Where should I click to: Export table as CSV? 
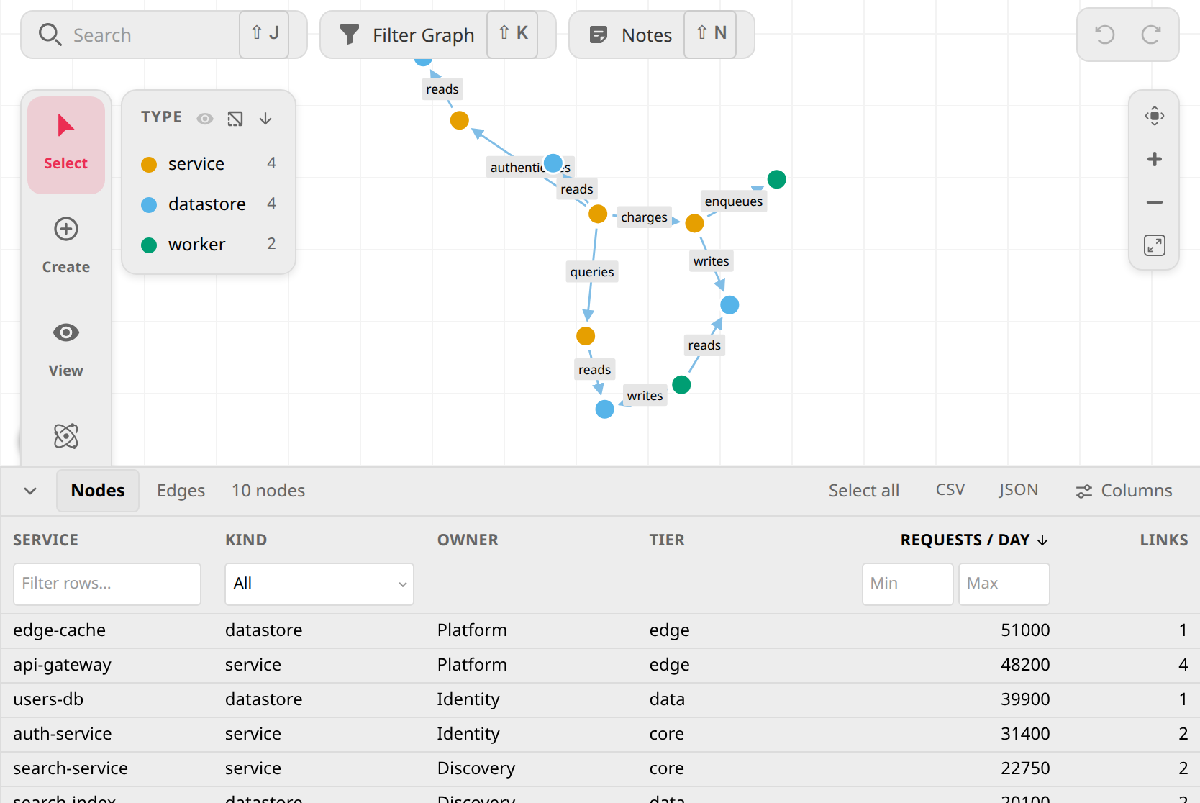(x=950, y=490)
